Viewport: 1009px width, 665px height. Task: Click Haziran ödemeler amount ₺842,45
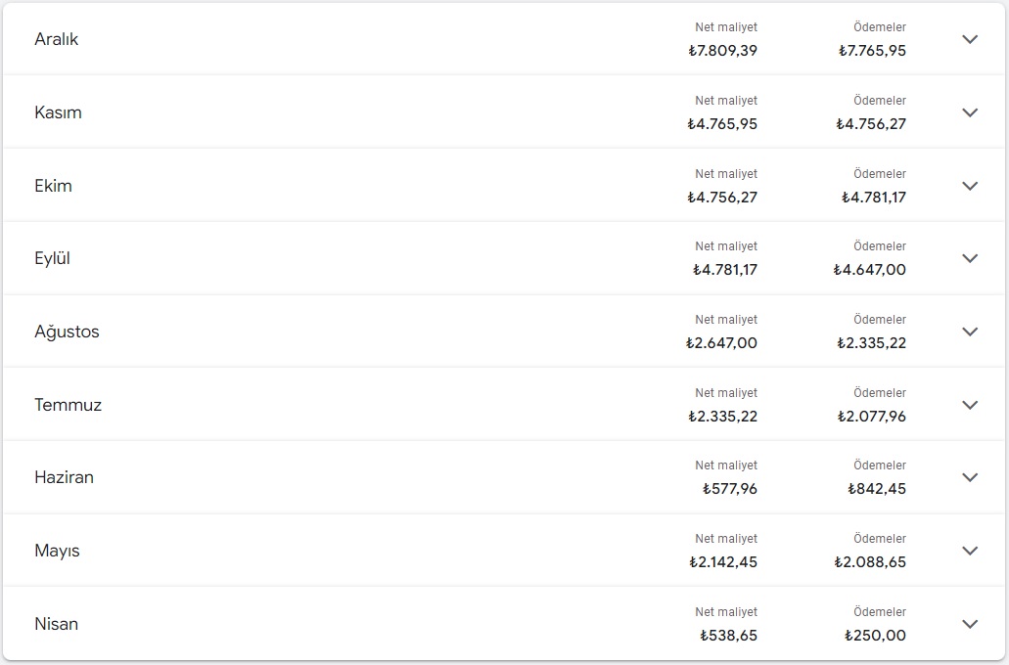tap(877, 489)
